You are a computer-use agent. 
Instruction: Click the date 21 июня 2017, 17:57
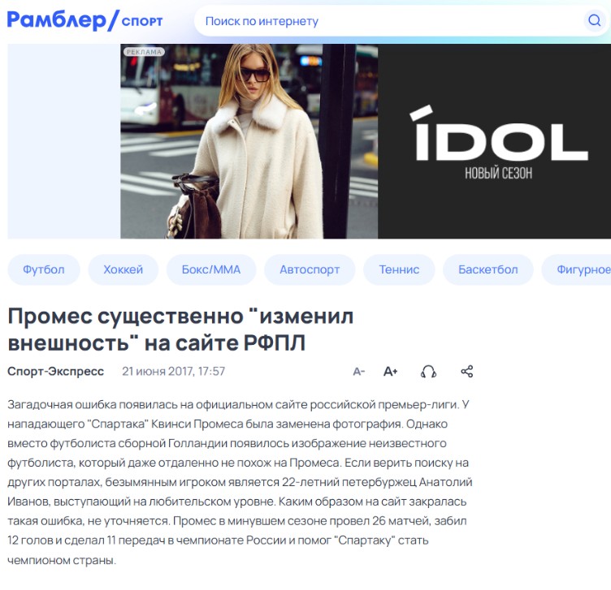tap(173, 371)
